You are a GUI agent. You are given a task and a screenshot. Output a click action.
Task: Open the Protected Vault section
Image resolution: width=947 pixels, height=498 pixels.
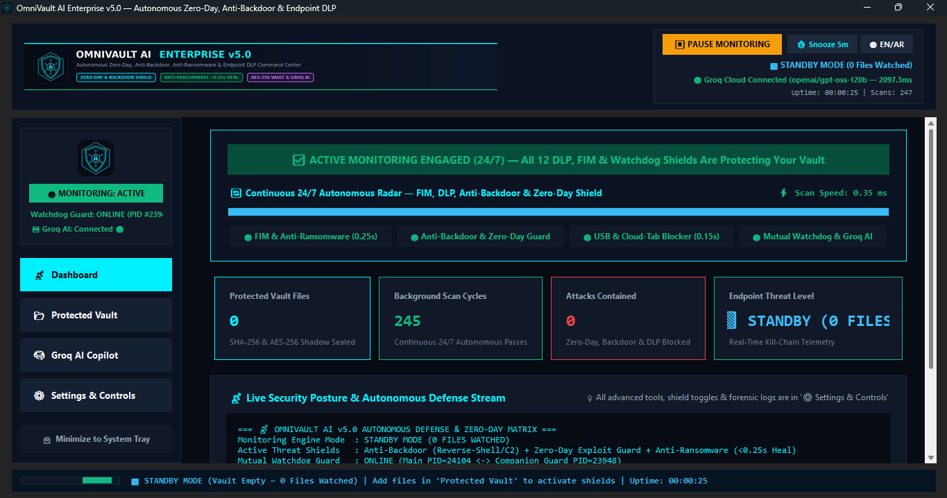[x=96, y=315]
